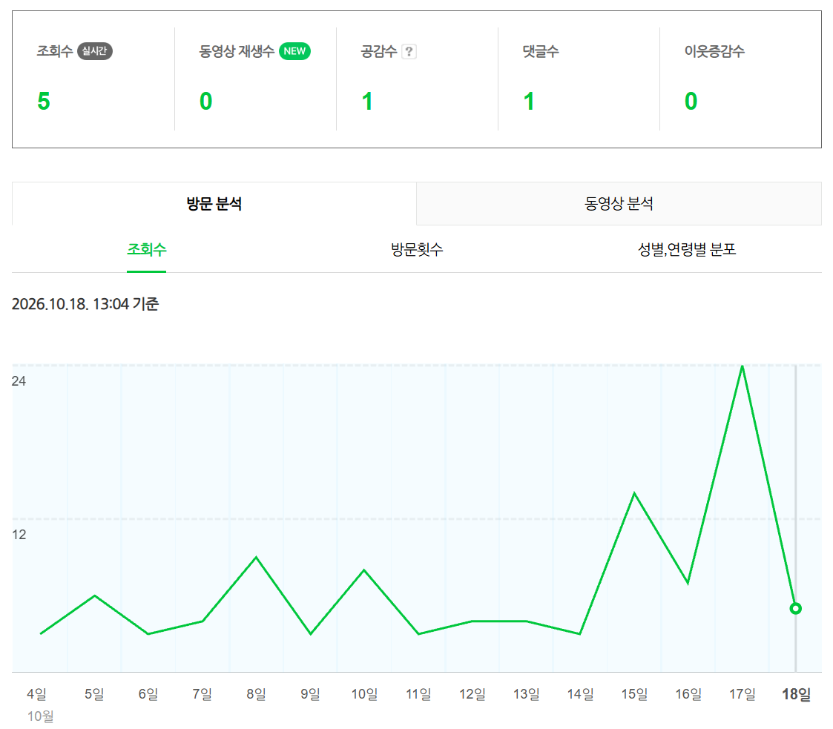Click the 12 y-axis label
Image resolution: width=833 pixels, height=729 pixels.
click(19, 535)
